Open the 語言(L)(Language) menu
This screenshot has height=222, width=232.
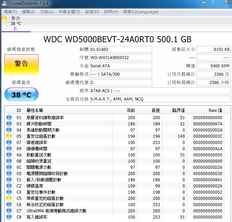tap(141, 12)
